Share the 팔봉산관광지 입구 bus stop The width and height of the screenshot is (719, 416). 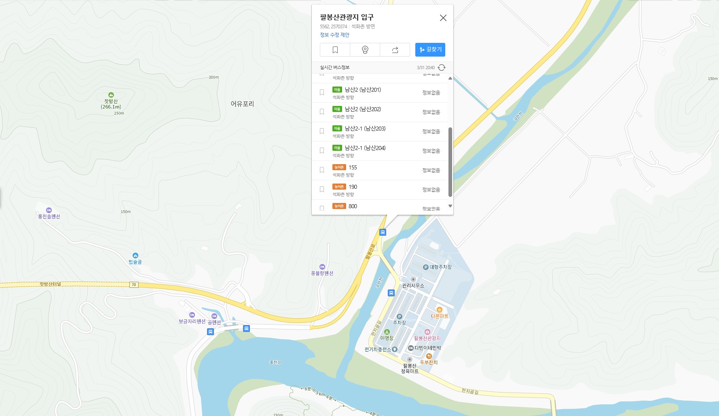click(x=395, y=50)
